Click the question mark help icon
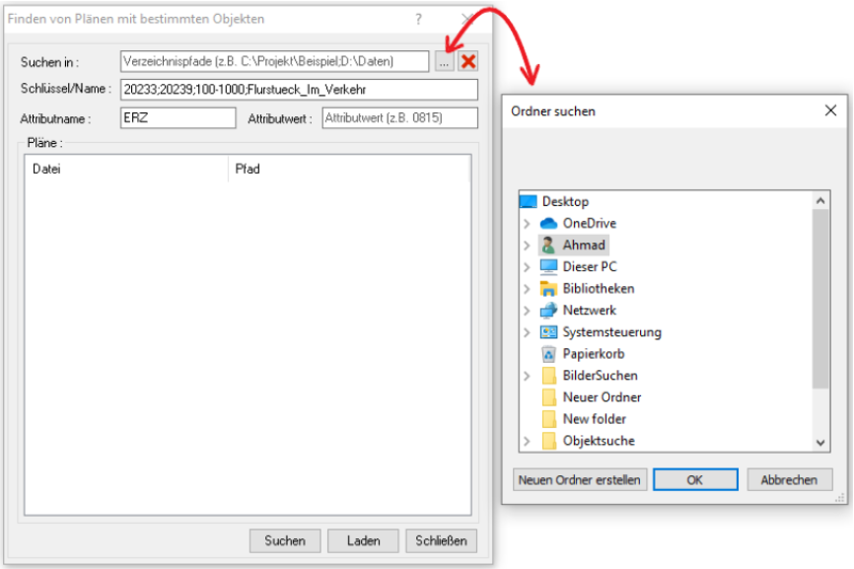The height and width of the screenshot is (569, 854). 418,19
